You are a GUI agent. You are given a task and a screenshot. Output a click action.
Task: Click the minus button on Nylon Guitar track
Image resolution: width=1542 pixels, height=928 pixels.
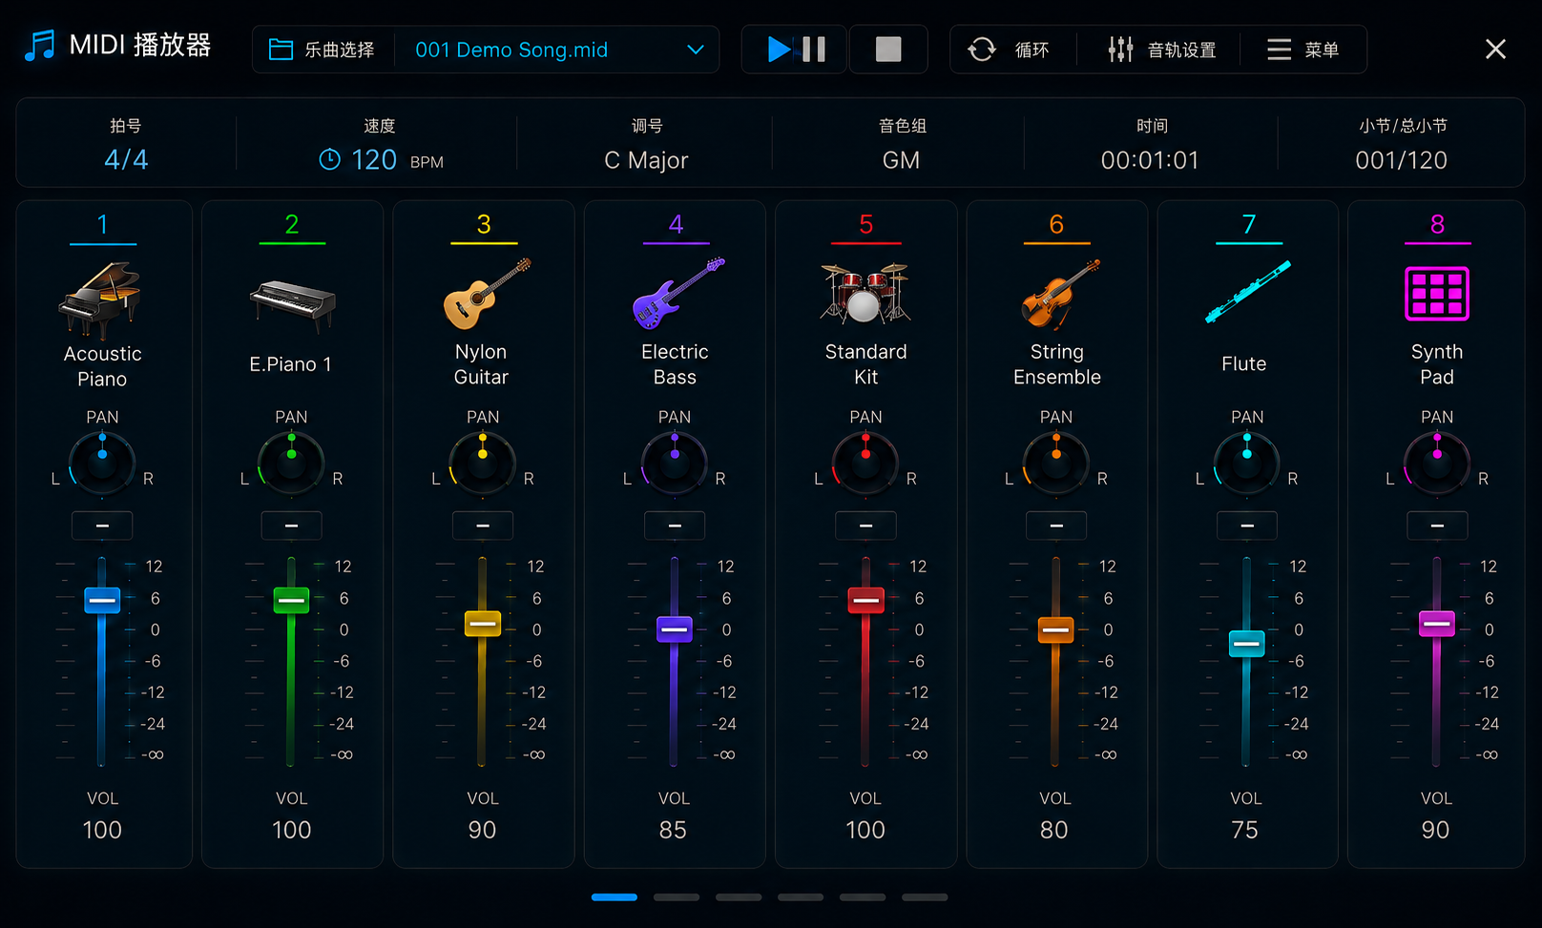483,526
